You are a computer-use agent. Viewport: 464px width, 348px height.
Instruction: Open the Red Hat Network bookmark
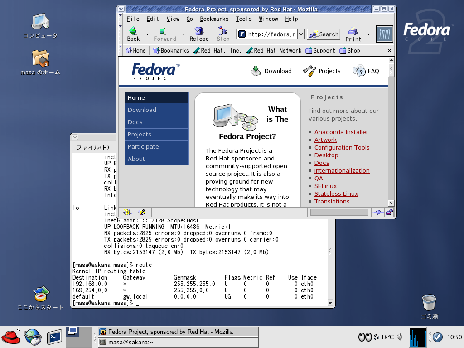[274, 51]
